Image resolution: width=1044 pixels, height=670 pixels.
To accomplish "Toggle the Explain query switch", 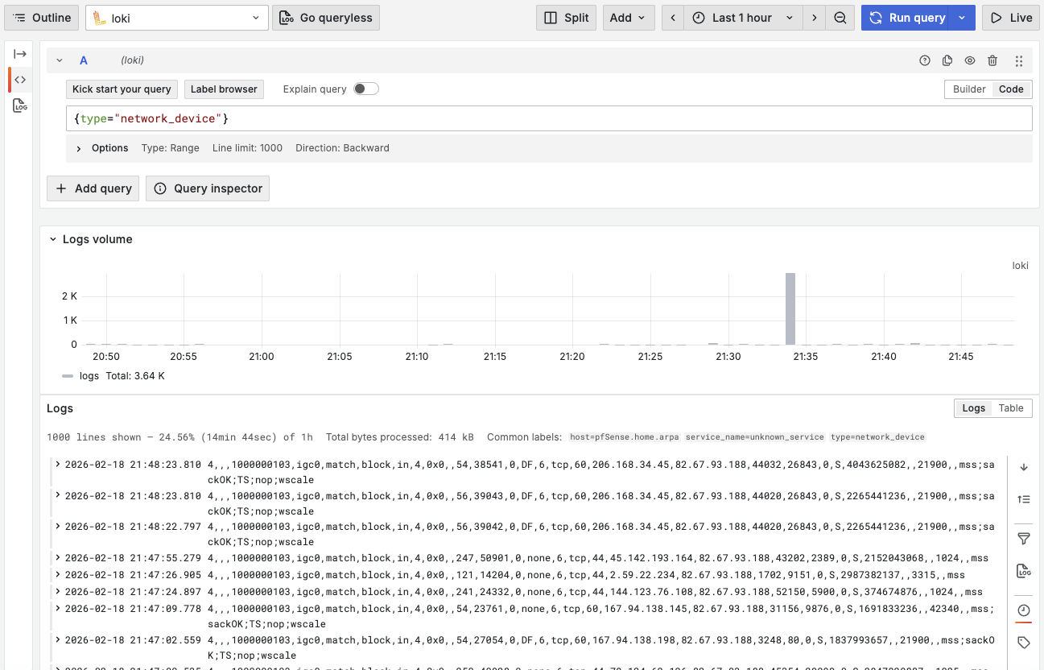I will pos(366,89).
